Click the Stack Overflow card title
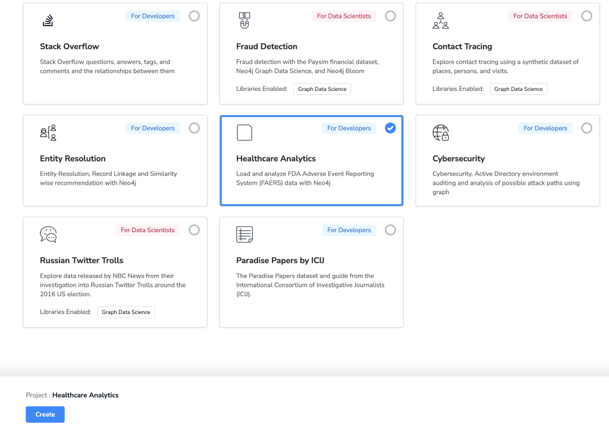The image size is (609, 428). pos(70,46)
